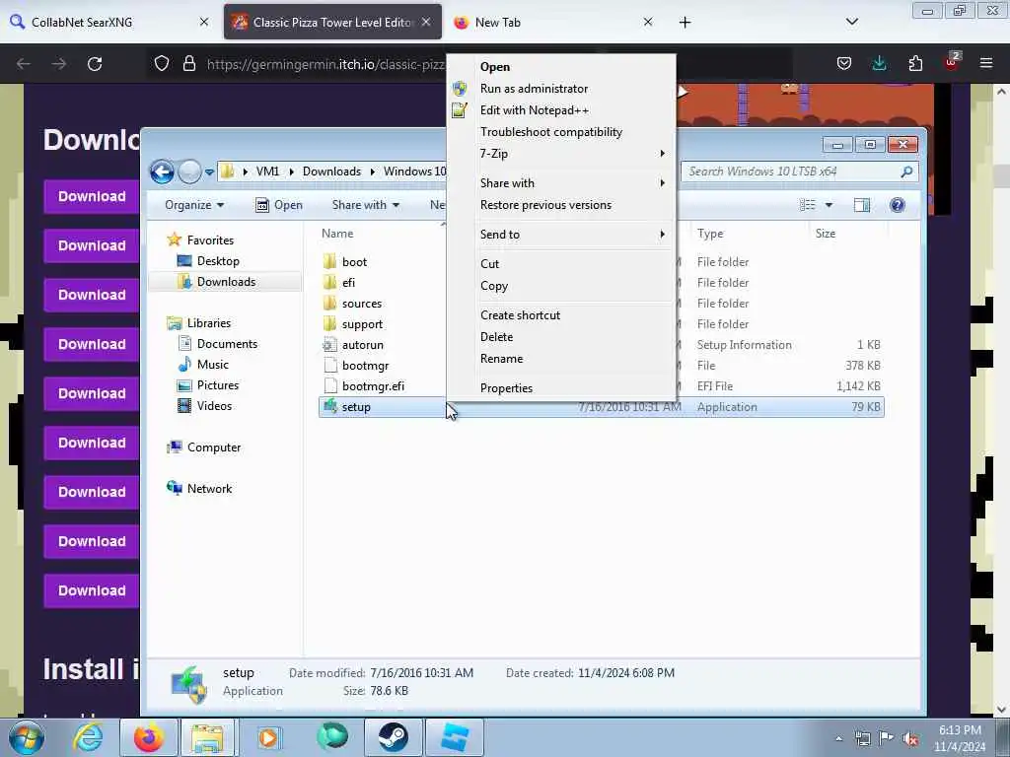Sort by Name column header
Viewport: 1010px width, 757px height.
pyautogui.click(x=337, y=234)
